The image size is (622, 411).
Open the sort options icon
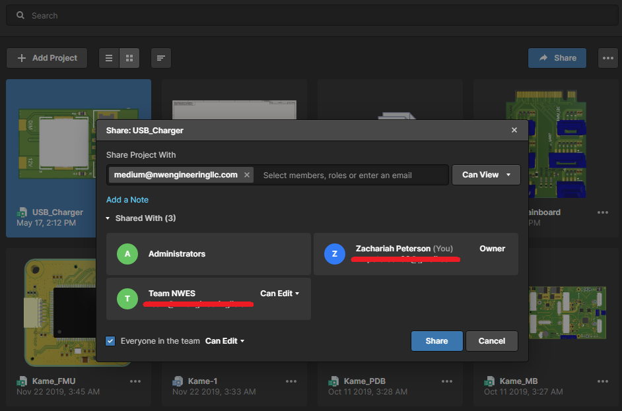[x=161, y=58]
